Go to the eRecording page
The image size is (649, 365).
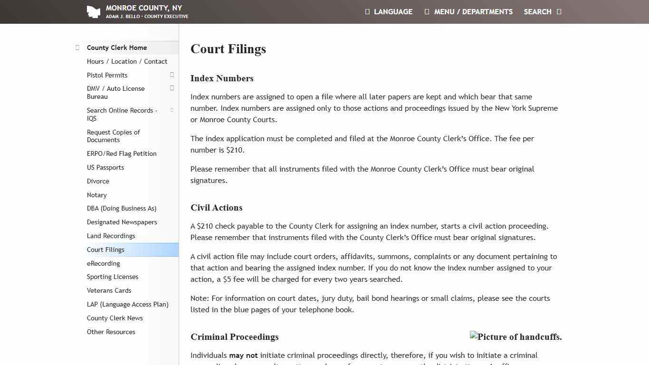(103, 263)
